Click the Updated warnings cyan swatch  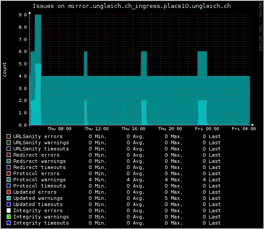tap(8, 198)
